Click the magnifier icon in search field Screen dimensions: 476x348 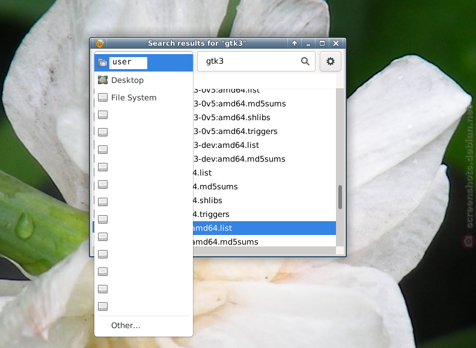[305, 61]
